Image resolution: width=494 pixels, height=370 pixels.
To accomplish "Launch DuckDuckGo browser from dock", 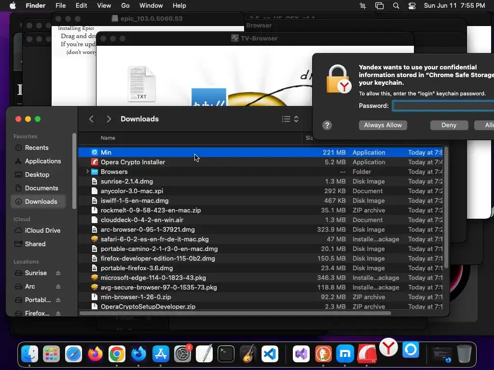I will [x=323, y=354].
